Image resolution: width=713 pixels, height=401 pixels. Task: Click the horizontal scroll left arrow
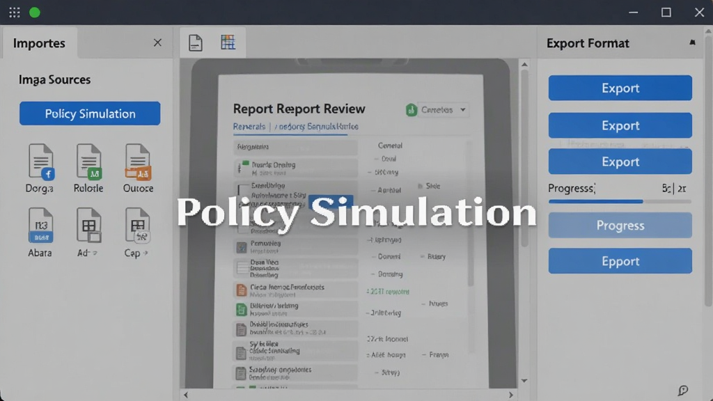pyautogui.click(x=186, y=395)
